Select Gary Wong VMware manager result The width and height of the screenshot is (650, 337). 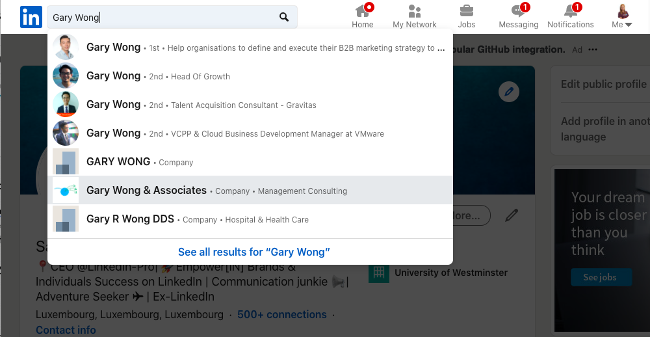click(250, 133)
